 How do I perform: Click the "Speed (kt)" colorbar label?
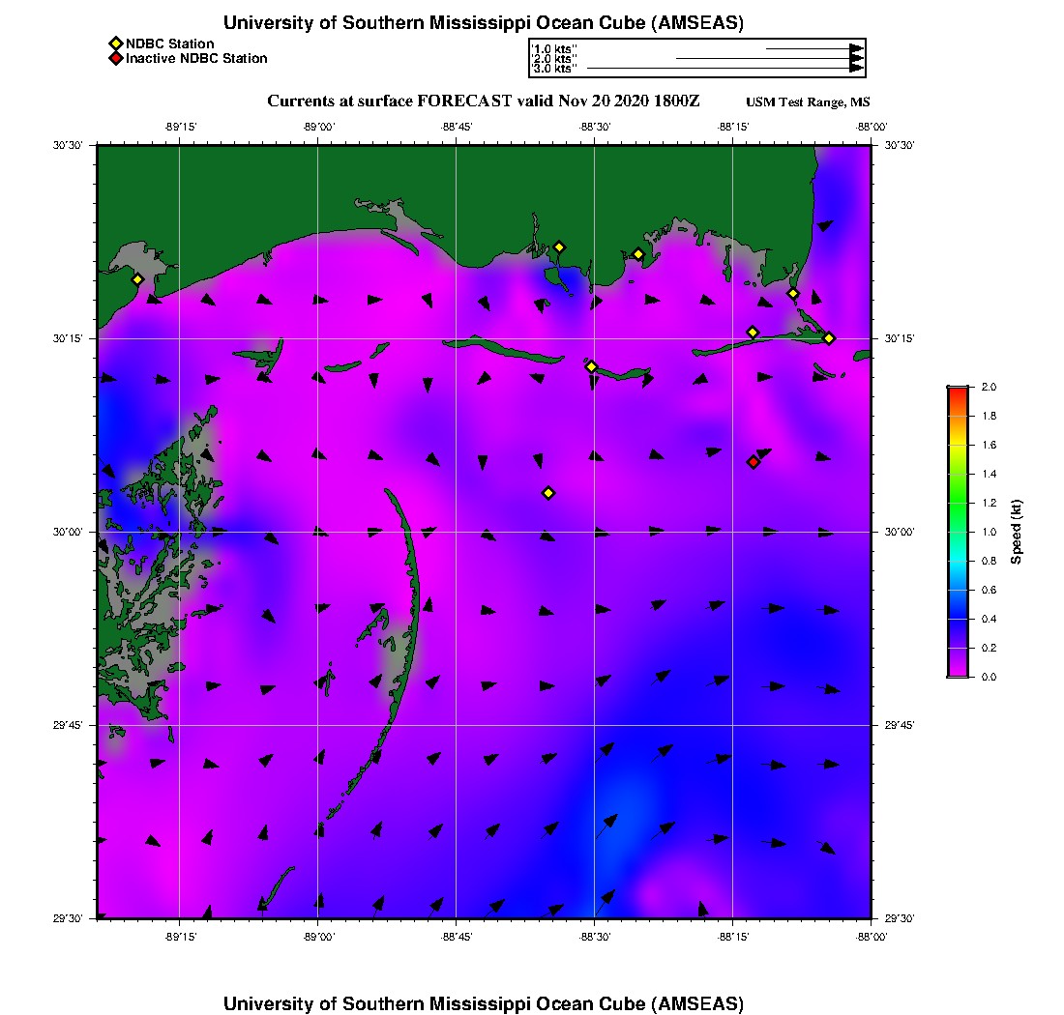coord(1016,532)
